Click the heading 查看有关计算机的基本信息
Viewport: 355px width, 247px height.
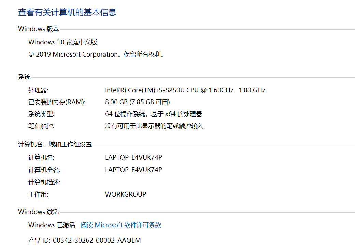67,12
